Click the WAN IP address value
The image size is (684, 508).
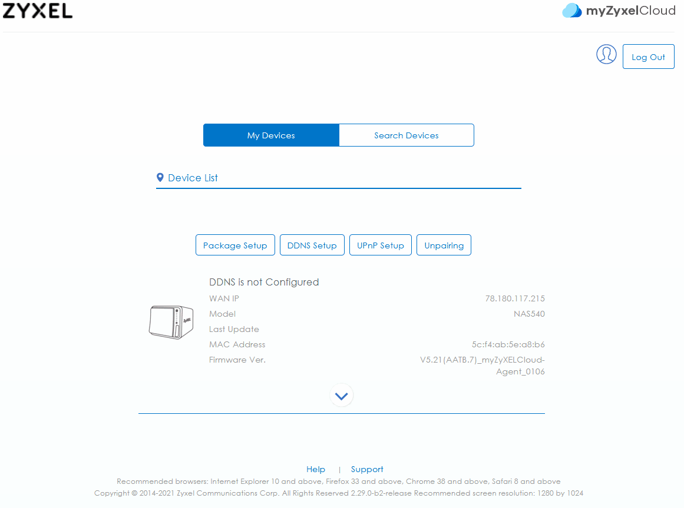point(515,298)
